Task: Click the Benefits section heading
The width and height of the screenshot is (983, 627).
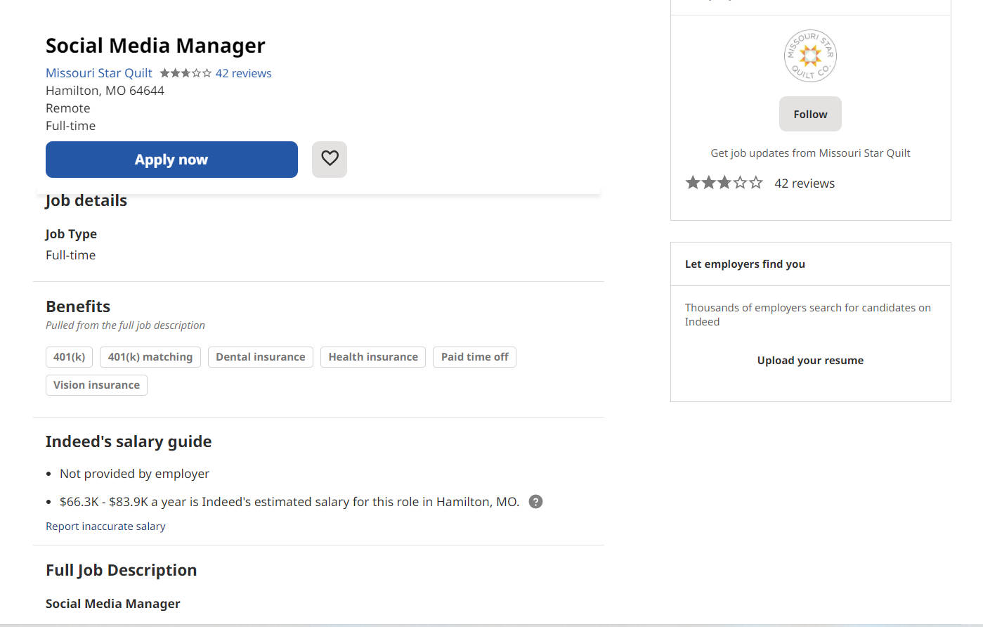Action: [78, 306]
